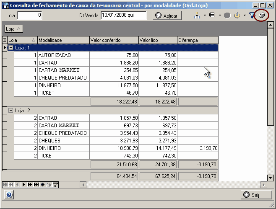Click the printer icon in toolbar
This screenshot has width=276, height=209.
[x=262, y=15]
